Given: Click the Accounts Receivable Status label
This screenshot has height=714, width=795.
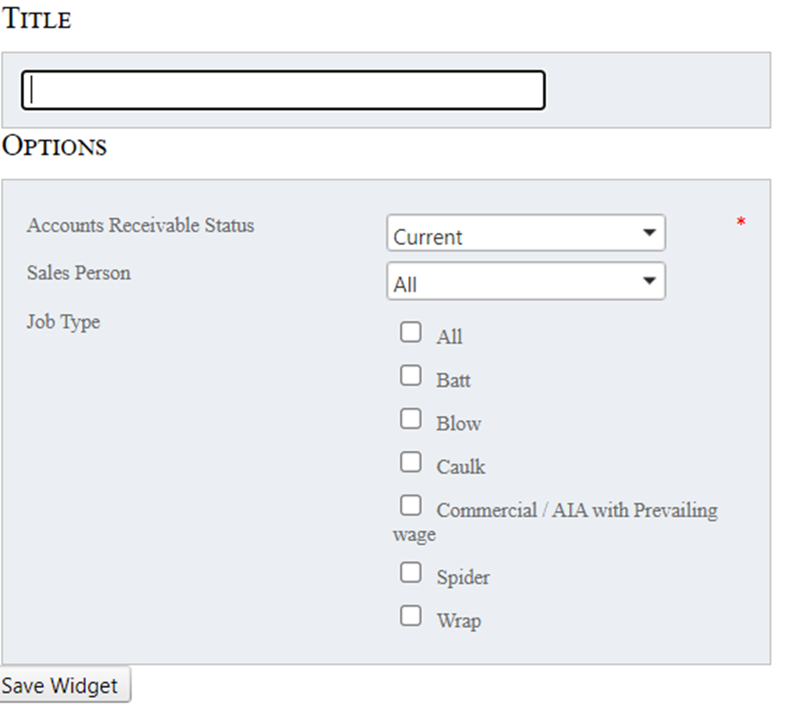Looking at the screenshot, I should click(x=141, y=225).
